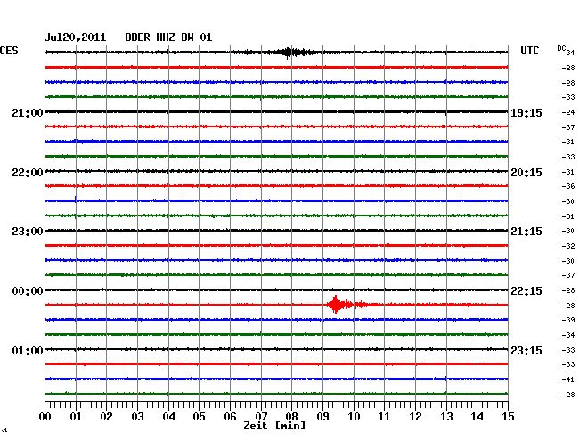This screenshot has height=440, width=579.
Task: Select the 22:00 local time label
Action: (28, 173)
